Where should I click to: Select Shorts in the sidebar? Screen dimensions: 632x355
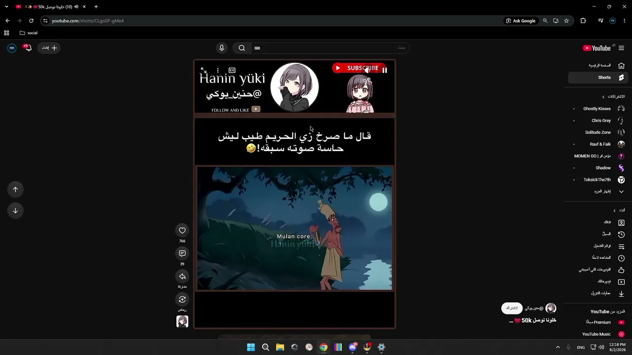597,77
